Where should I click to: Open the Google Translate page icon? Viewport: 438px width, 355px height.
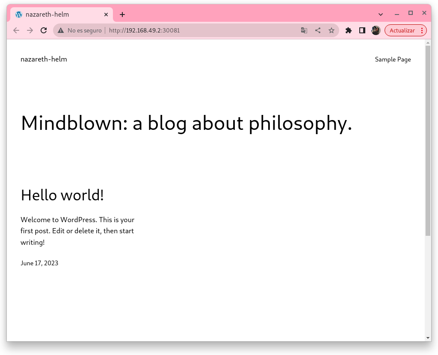click(x=304, y=30)
